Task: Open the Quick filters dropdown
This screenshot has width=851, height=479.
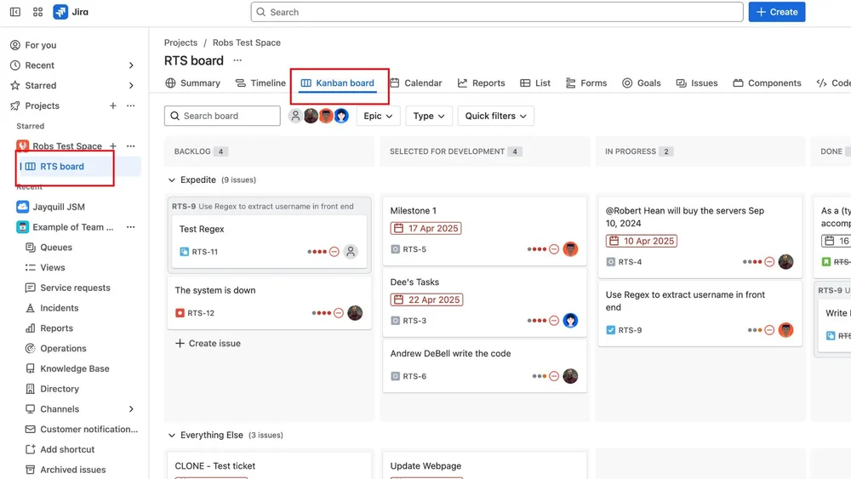Action: tap(495, 116)
